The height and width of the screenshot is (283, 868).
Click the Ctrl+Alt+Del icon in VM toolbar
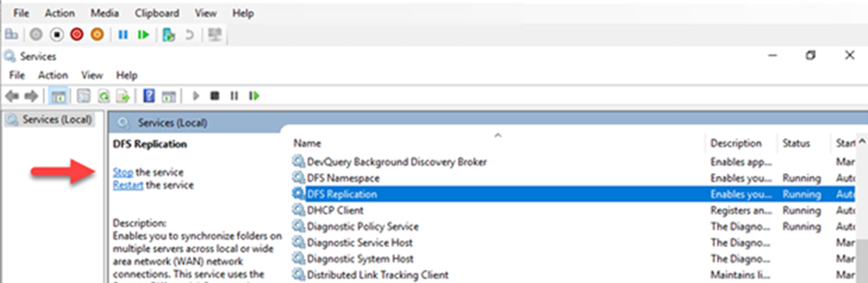11,35
